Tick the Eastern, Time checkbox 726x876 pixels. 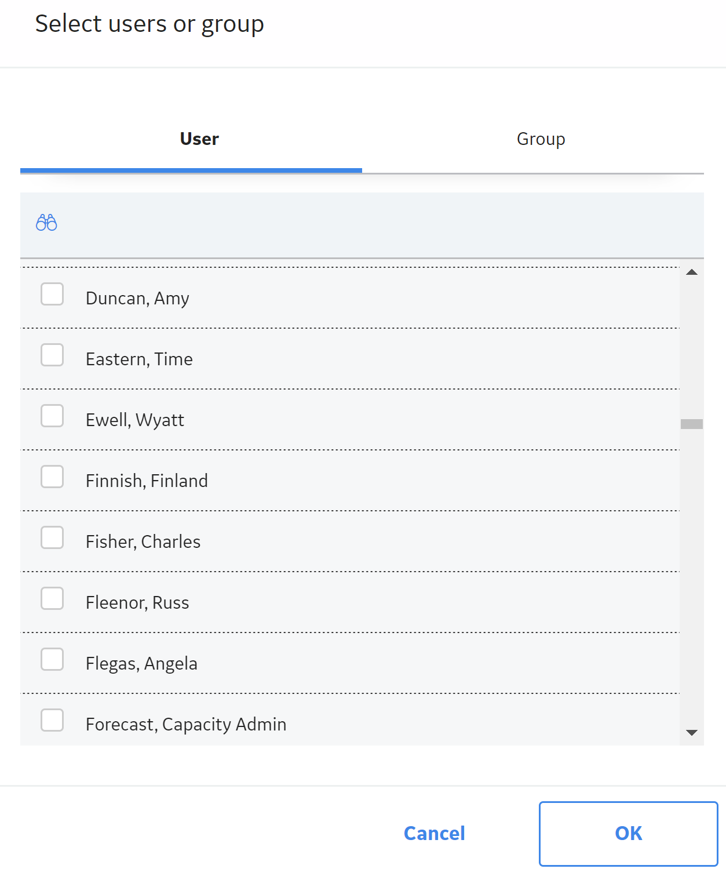click(52, 355)
